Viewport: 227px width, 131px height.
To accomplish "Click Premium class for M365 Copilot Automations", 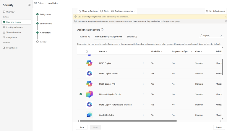I will (x=199, y=105).
